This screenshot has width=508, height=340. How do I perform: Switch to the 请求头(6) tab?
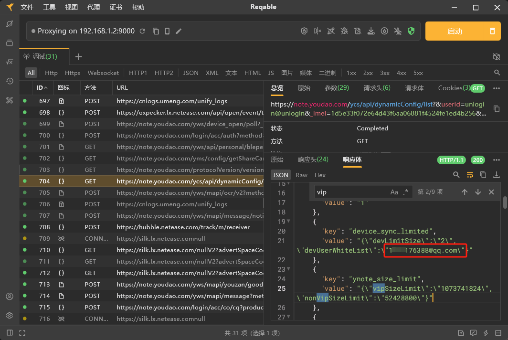pos(377,88)
